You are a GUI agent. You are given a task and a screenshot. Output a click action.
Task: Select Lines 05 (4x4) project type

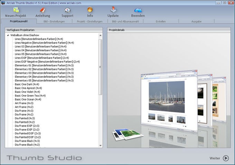point(41,54)
